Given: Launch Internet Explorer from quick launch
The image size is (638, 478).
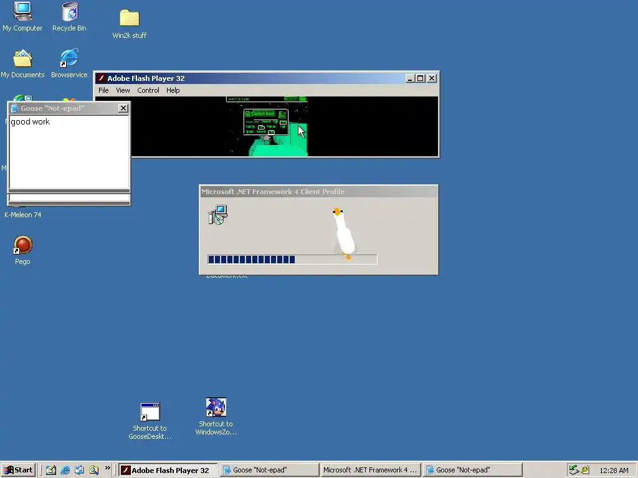Looking at the screenshot, I should (65, 470).
